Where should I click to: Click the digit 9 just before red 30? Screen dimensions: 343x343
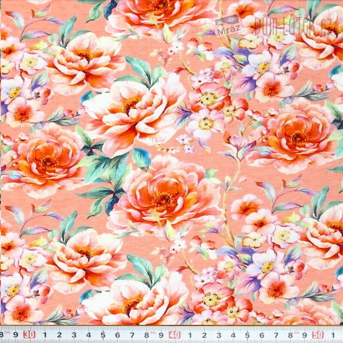point(16,335)
